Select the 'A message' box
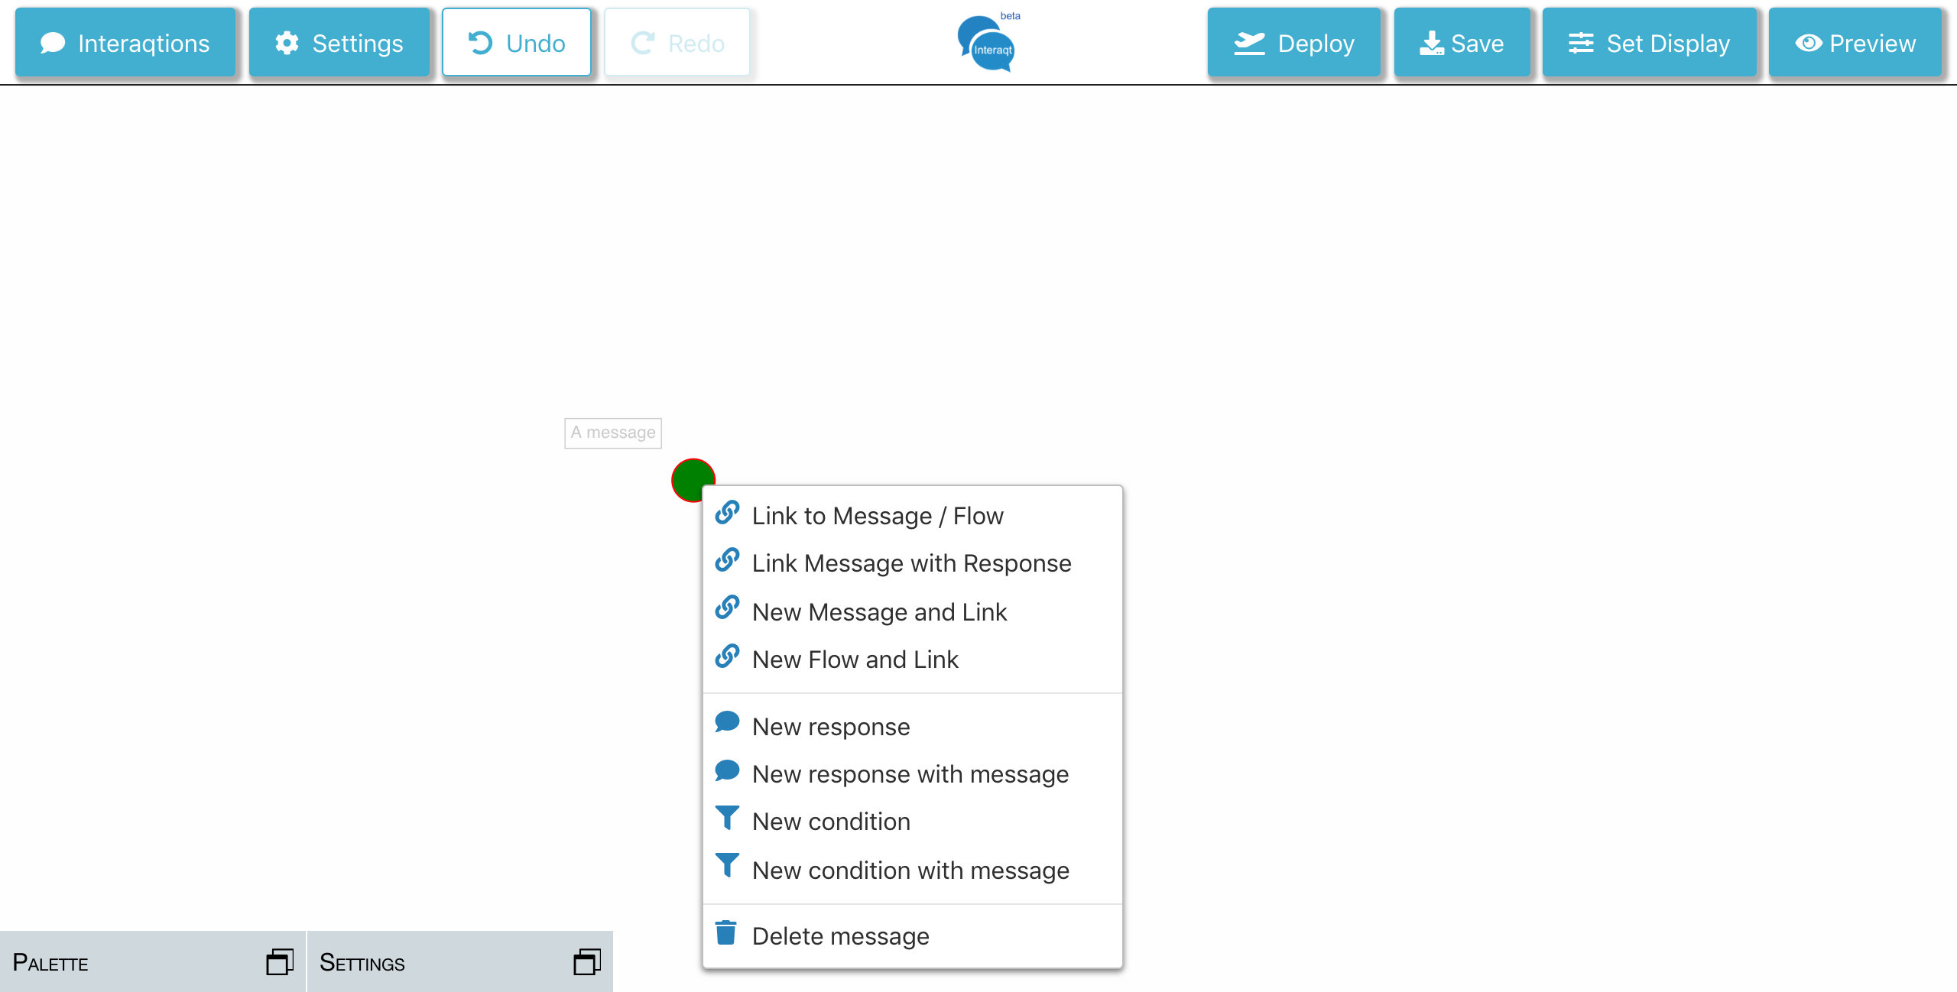This screenshot has height=992, width=1957. (x=613, y=433)
